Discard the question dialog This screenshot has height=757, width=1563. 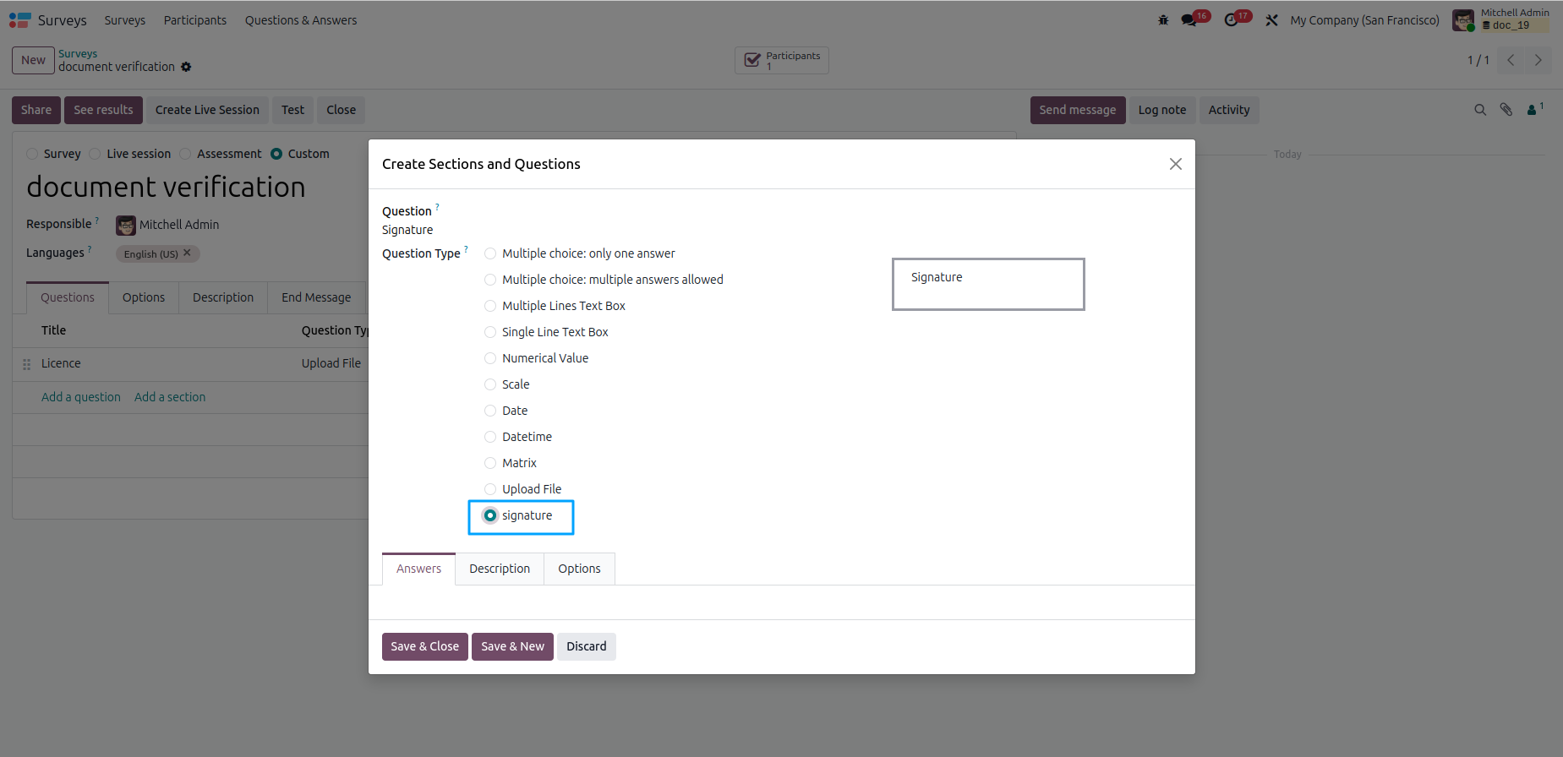click(x=587, y=646)
